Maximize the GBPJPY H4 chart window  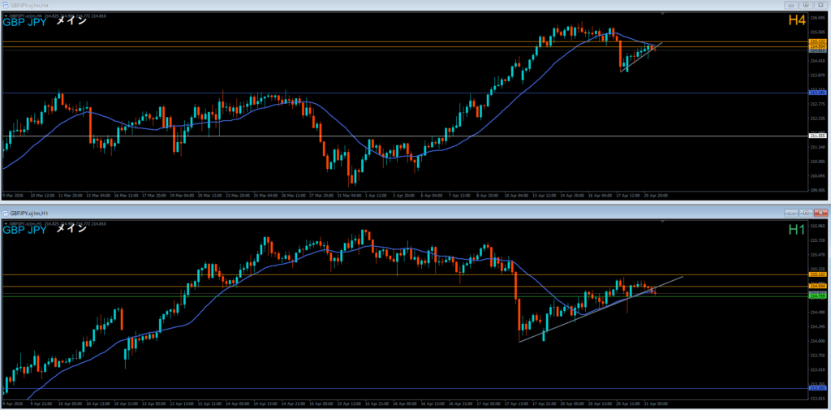pos(805,5)
